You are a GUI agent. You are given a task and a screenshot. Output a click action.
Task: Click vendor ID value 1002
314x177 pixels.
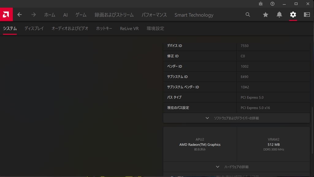pos(244,66)
